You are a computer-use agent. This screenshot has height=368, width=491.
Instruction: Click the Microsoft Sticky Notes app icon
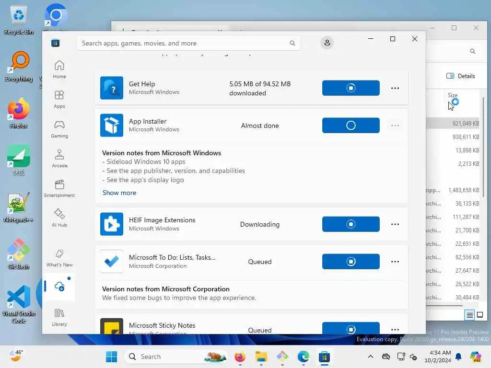click(112, 326)
